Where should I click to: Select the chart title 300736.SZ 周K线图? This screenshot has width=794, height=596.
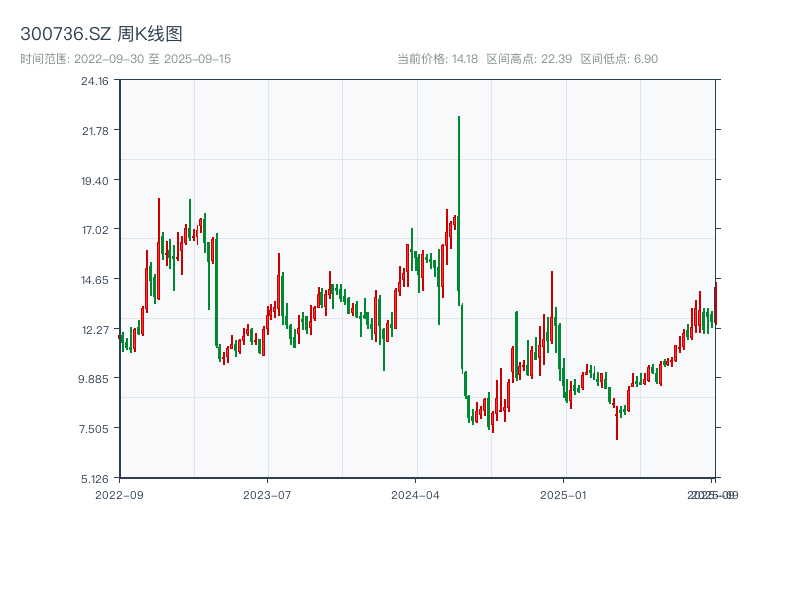tap(101, 34)
